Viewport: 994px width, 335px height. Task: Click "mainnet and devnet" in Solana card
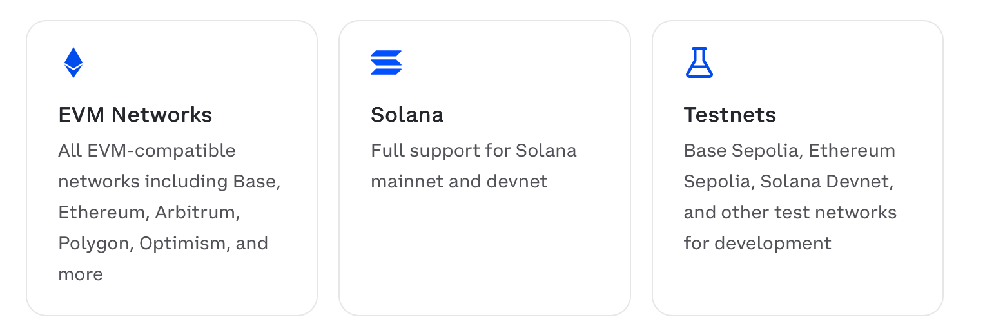(x=459, y=182)
